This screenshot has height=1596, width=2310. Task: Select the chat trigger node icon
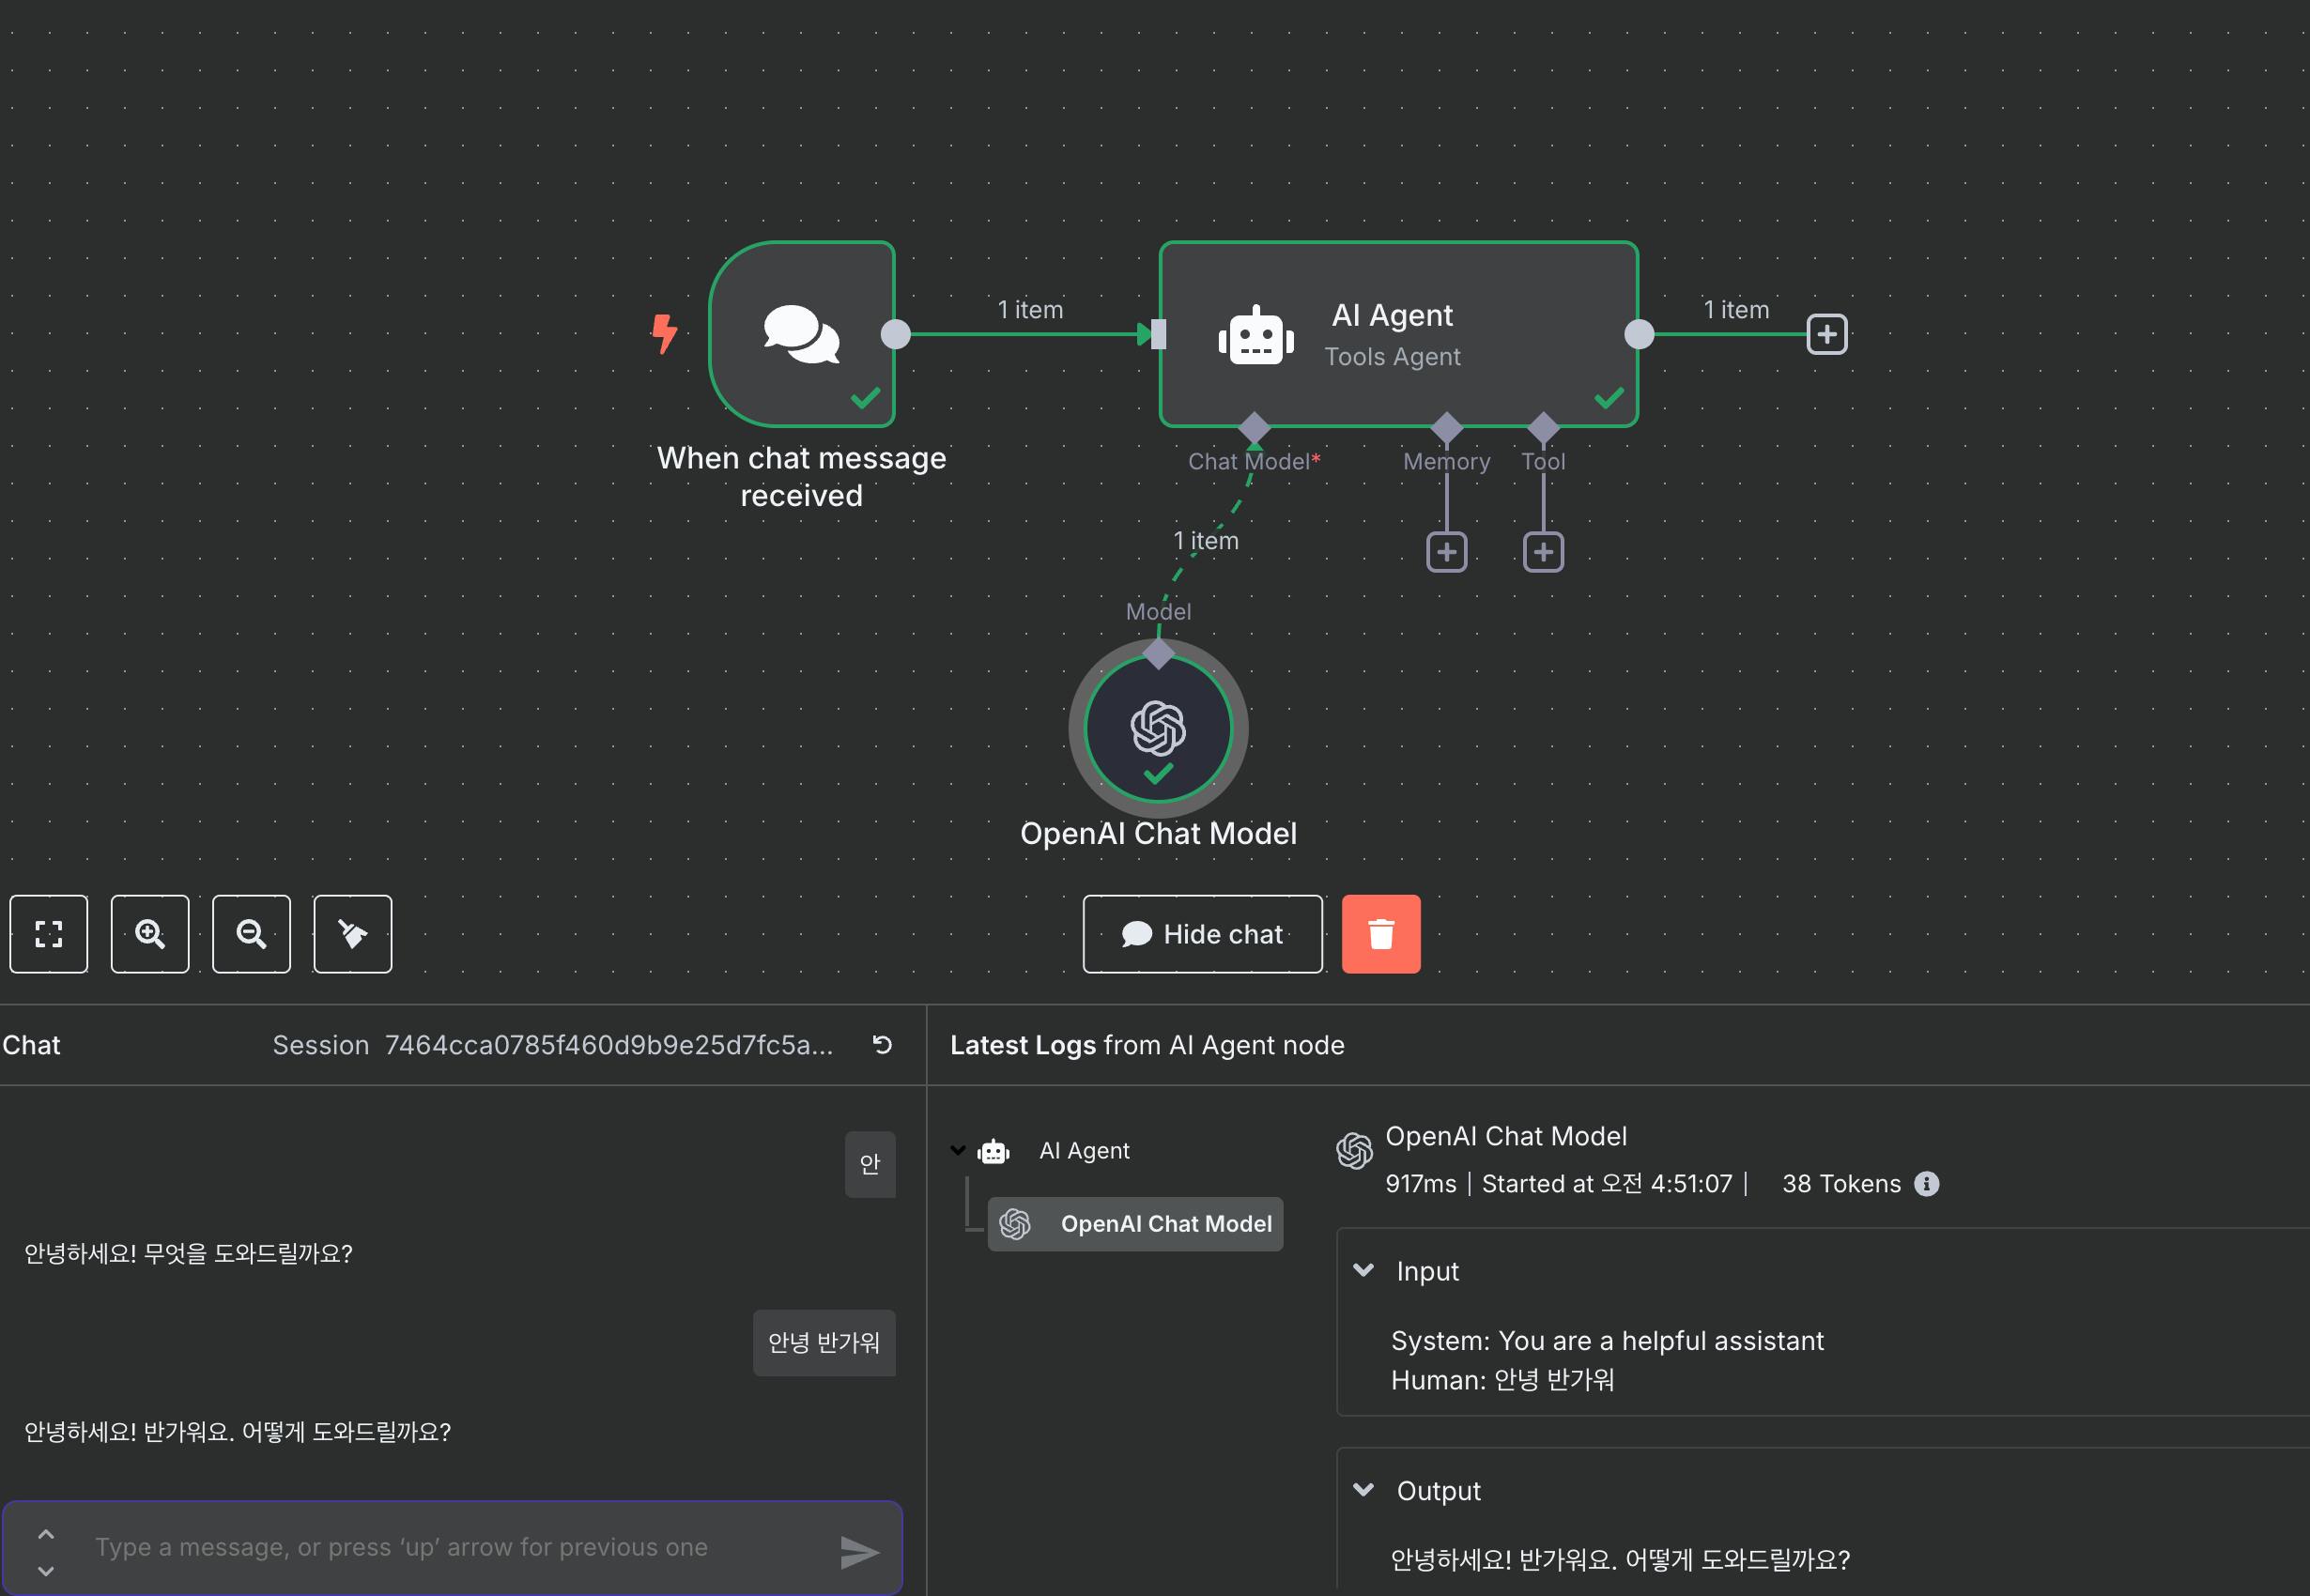pyautogui.click(x=802, y=334)
